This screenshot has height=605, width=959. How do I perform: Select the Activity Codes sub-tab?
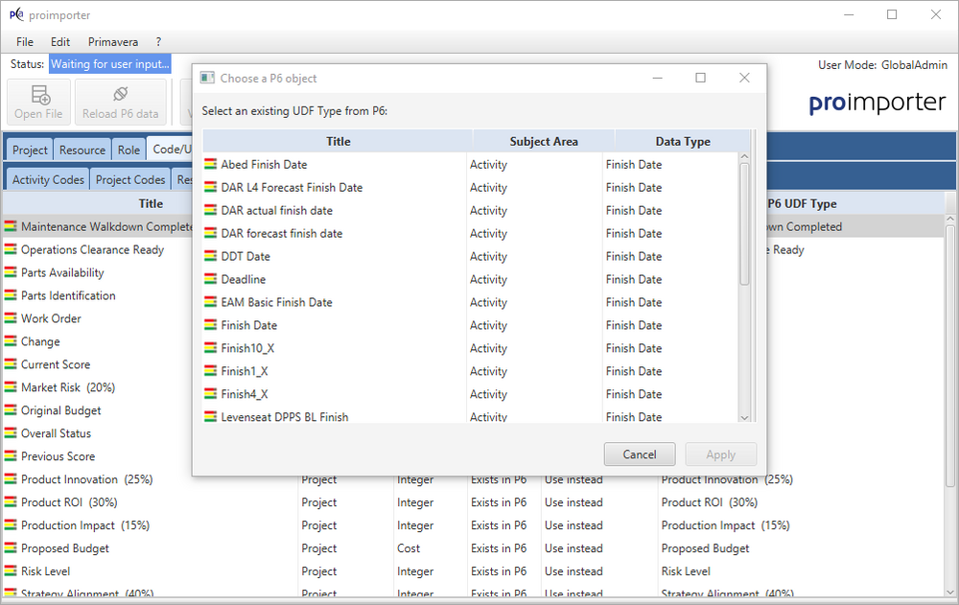point(48,179)
